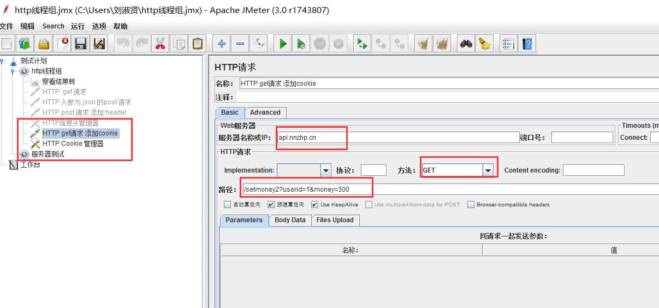Select 察看结果树 in the tree
659x308 pixels.
pos(58,81)
